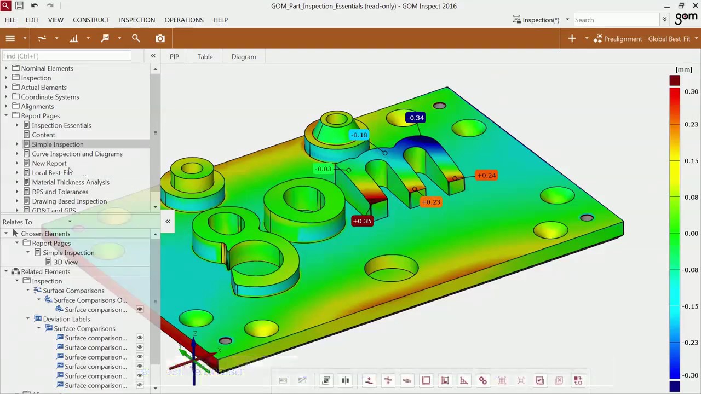This screenshot has width=701, height=394.
Task: Select the Curve Inspection and Diagrams page
Action: pos(77,154)
